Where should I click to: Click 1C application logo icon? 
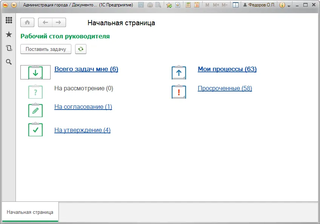tap(5, 5)
